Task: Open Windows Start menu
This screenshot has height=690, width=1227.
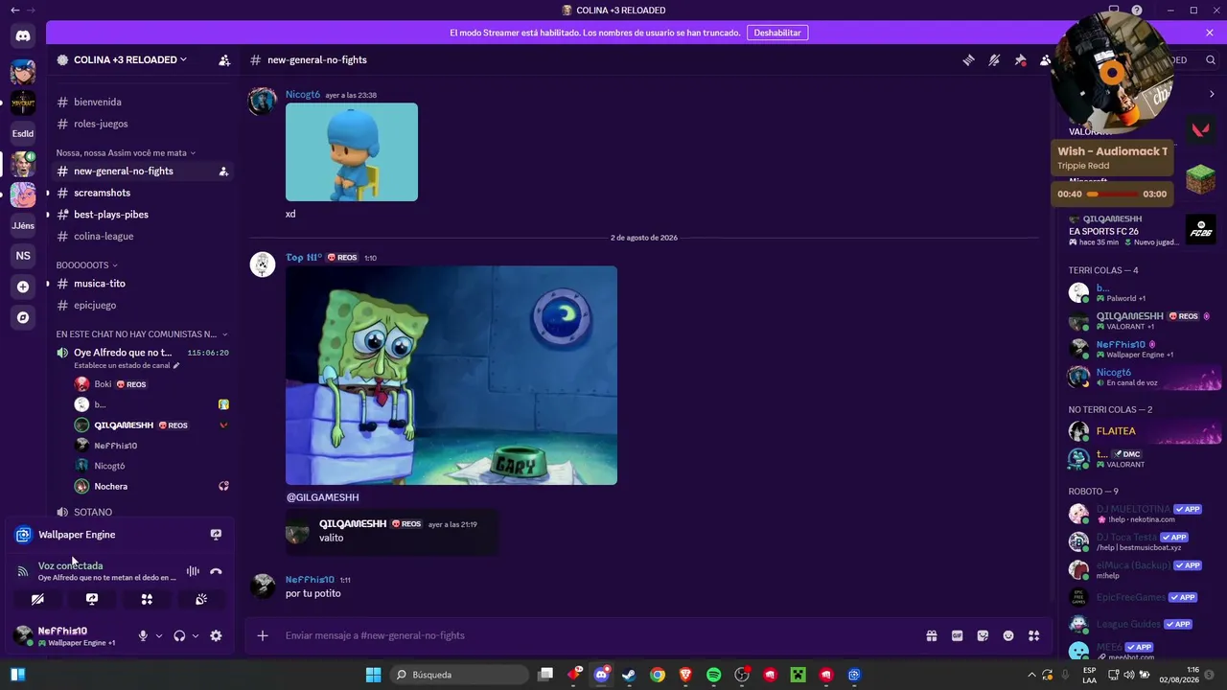Action: pos(372,675)
